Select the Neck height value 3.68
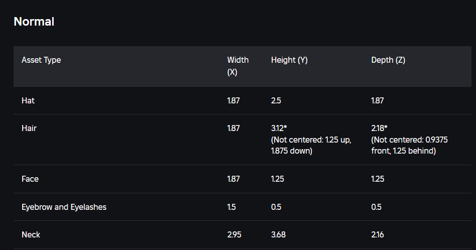476x250 pixels. [x=278, y=234]
